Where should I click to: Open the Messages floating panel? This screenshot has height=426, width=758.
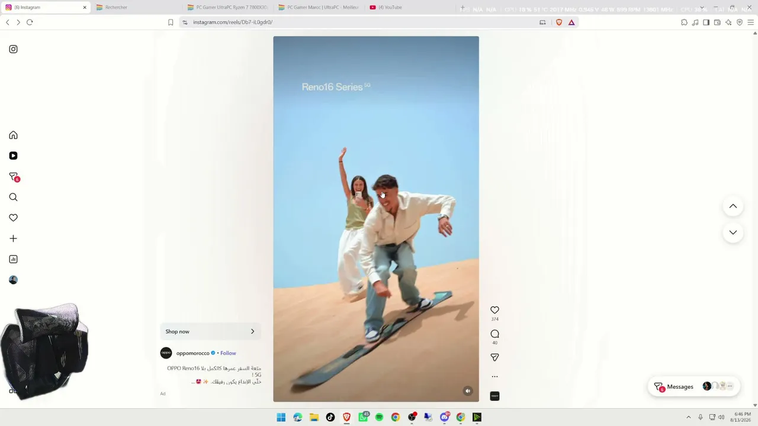coord(693,386)
